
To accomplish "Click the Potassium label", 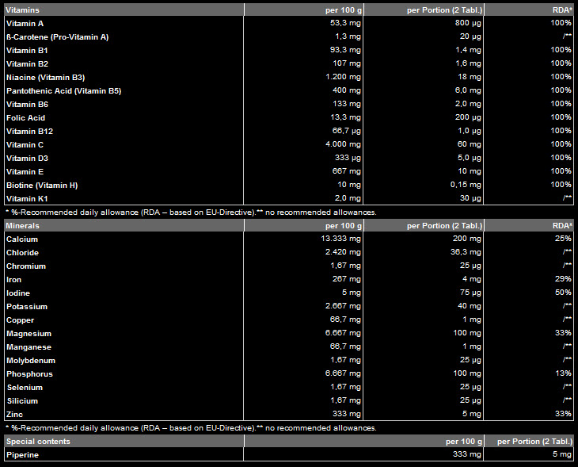I will pos(27,307).
